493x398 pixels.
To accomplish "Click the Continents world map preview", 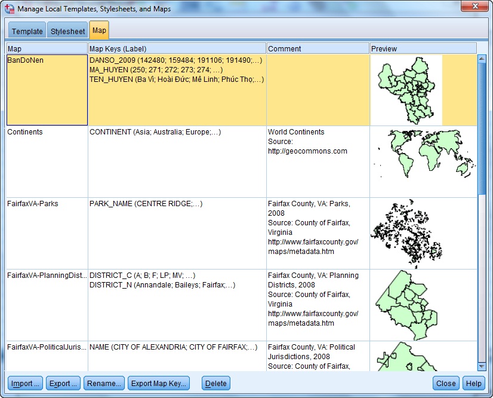I will click(x=423, y=155).
